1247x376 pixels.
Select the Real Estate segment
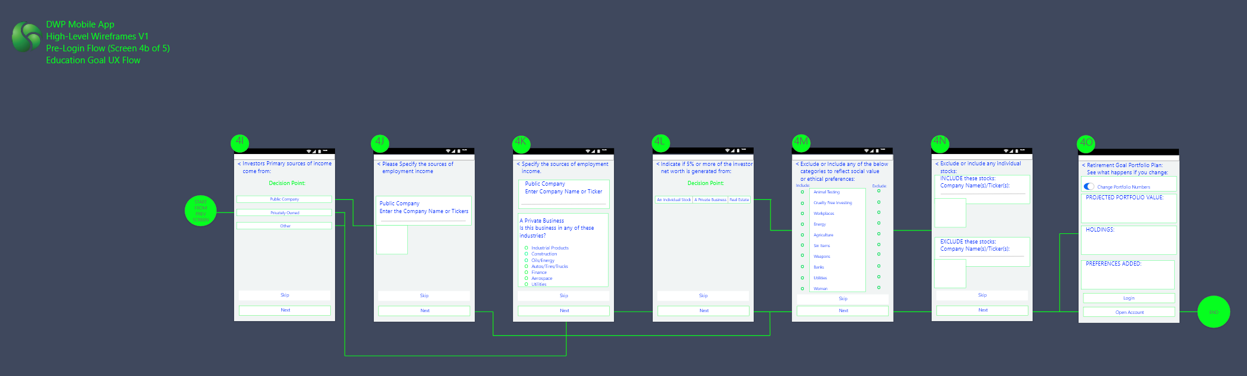(739, 200)
